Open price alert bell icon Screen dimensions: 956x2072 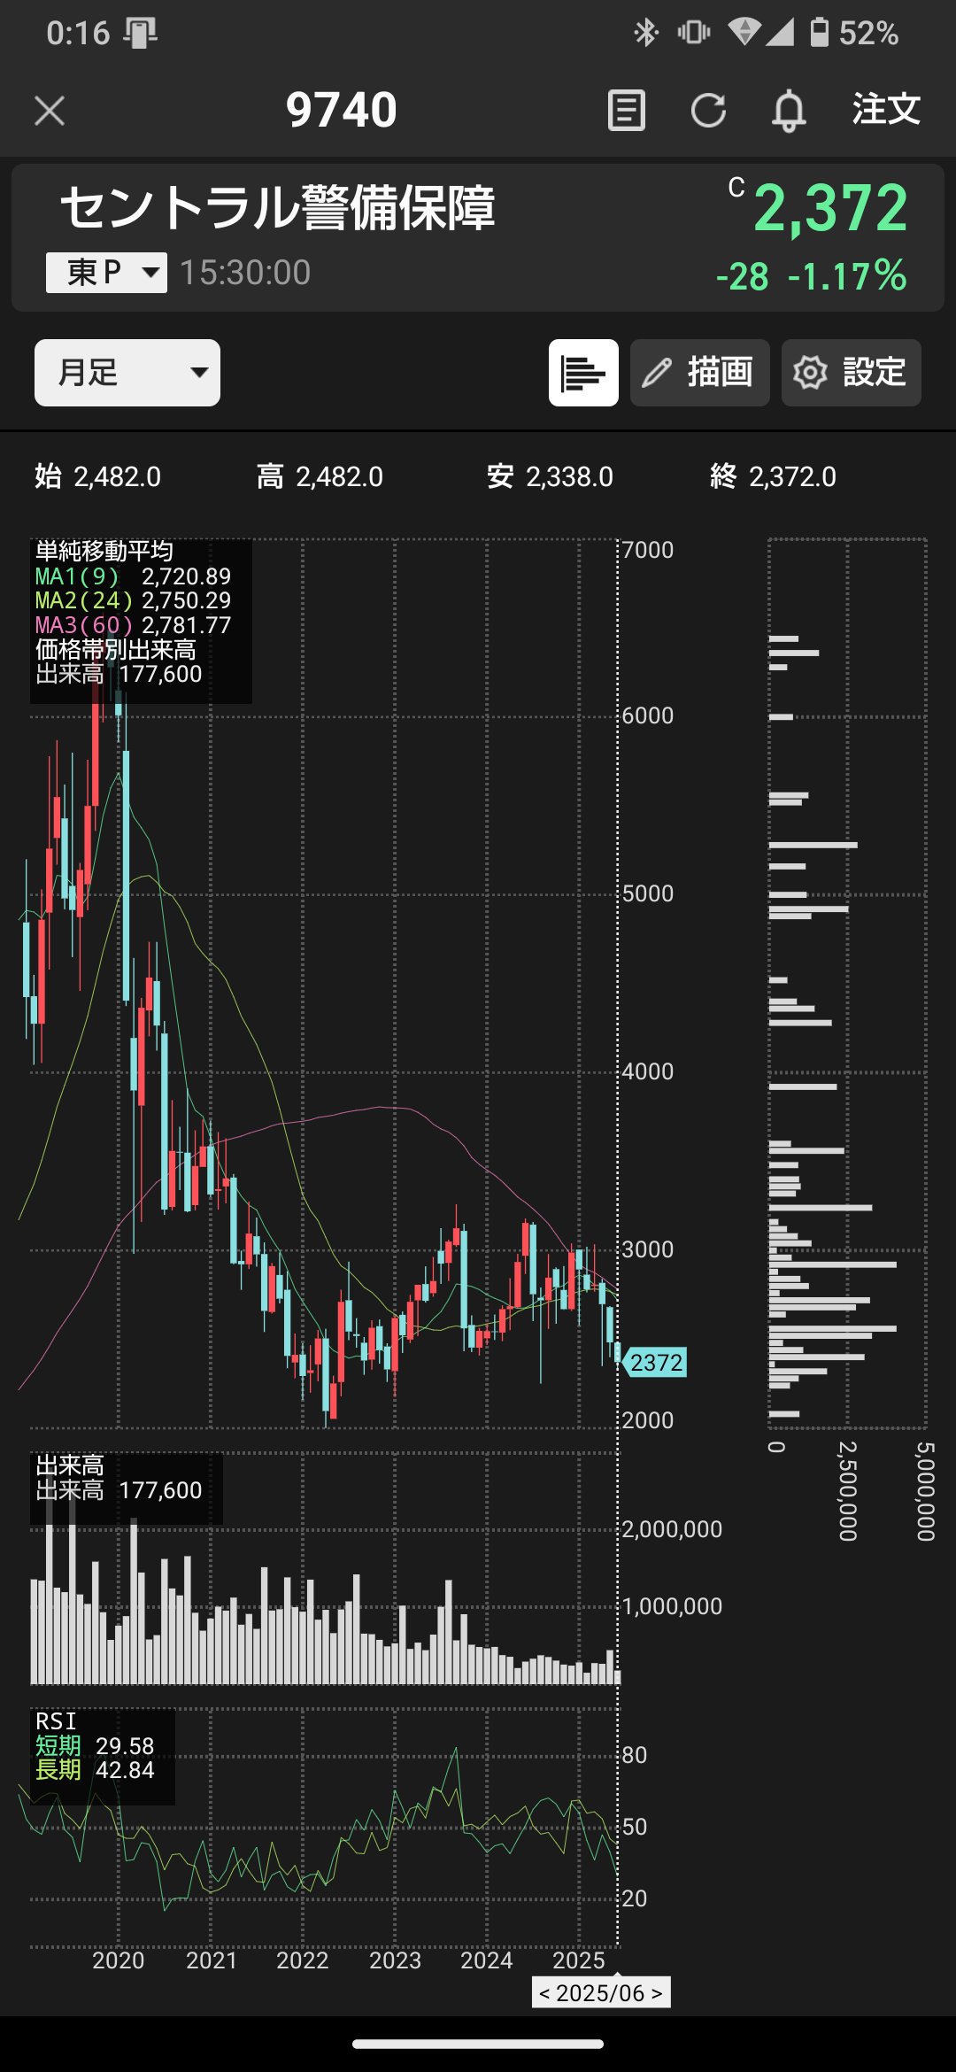pos(789,111)
